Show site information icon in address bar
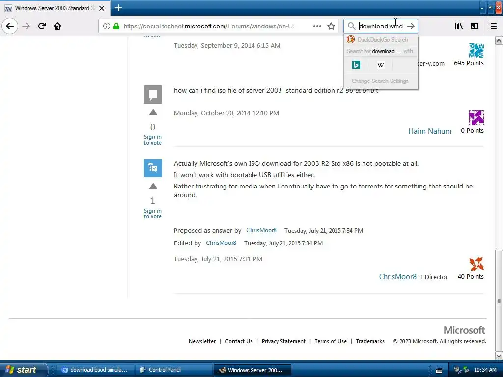 (x=107, y=26)
